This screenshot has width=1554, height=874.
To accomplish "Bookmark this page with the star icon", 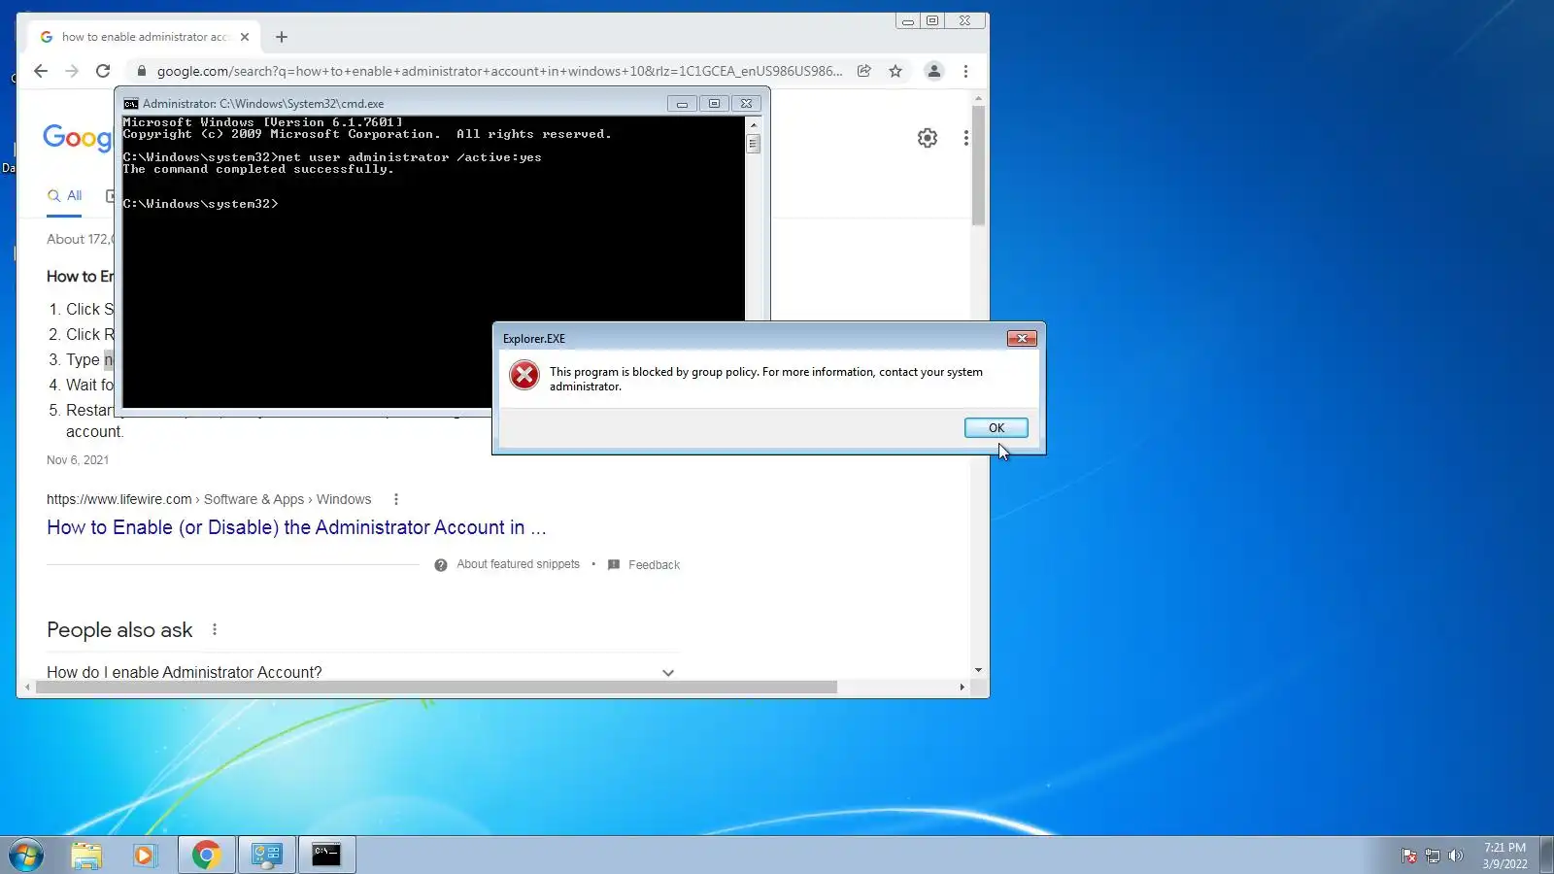I will point(895,71).
